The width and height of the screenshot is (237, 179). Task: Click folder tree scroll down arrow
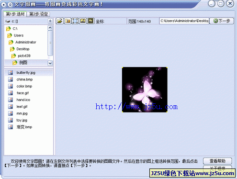(50, 63)
